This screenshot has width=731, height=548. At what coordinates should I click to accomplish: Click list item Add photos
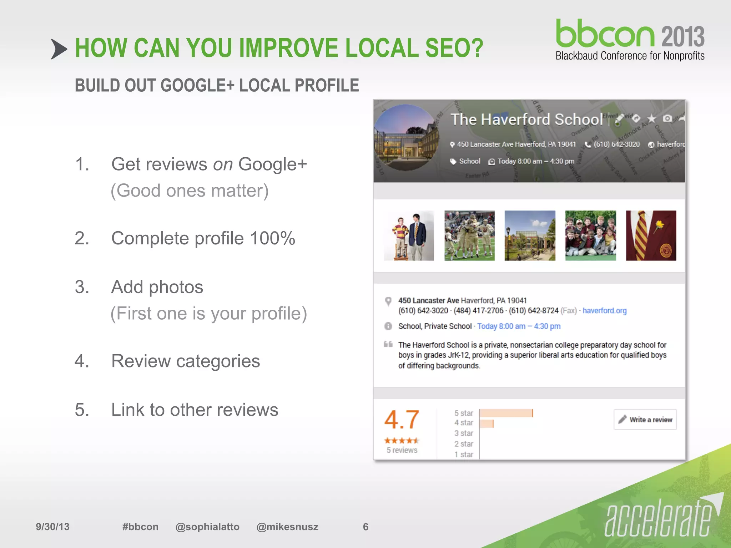[x=157, y=287]
